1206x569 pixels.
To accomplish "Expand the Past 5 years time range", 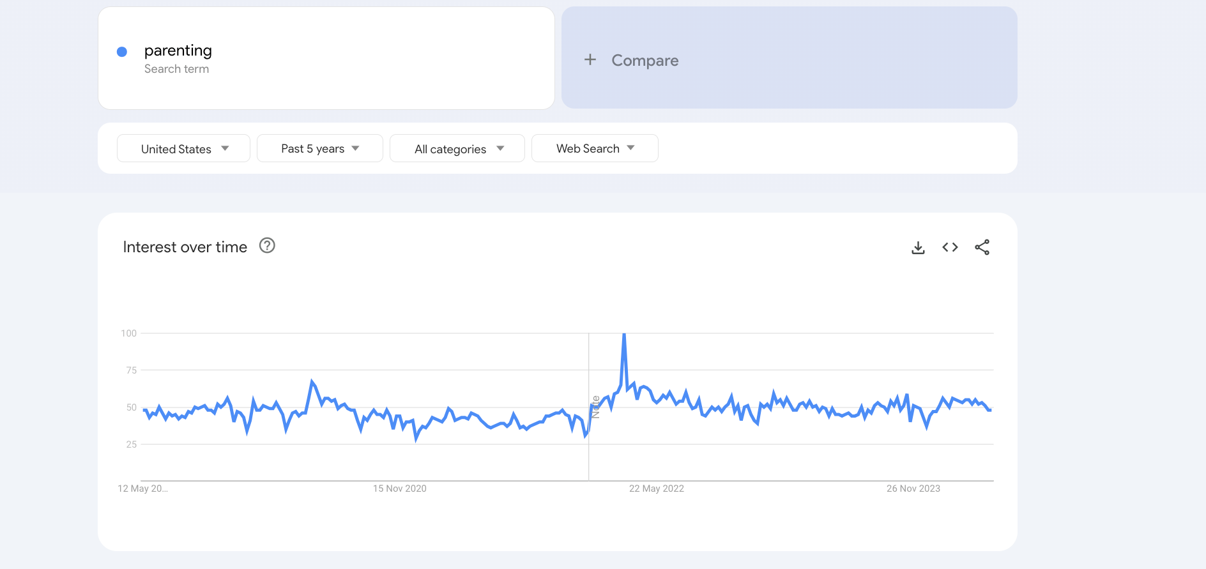I will [319, 149].
